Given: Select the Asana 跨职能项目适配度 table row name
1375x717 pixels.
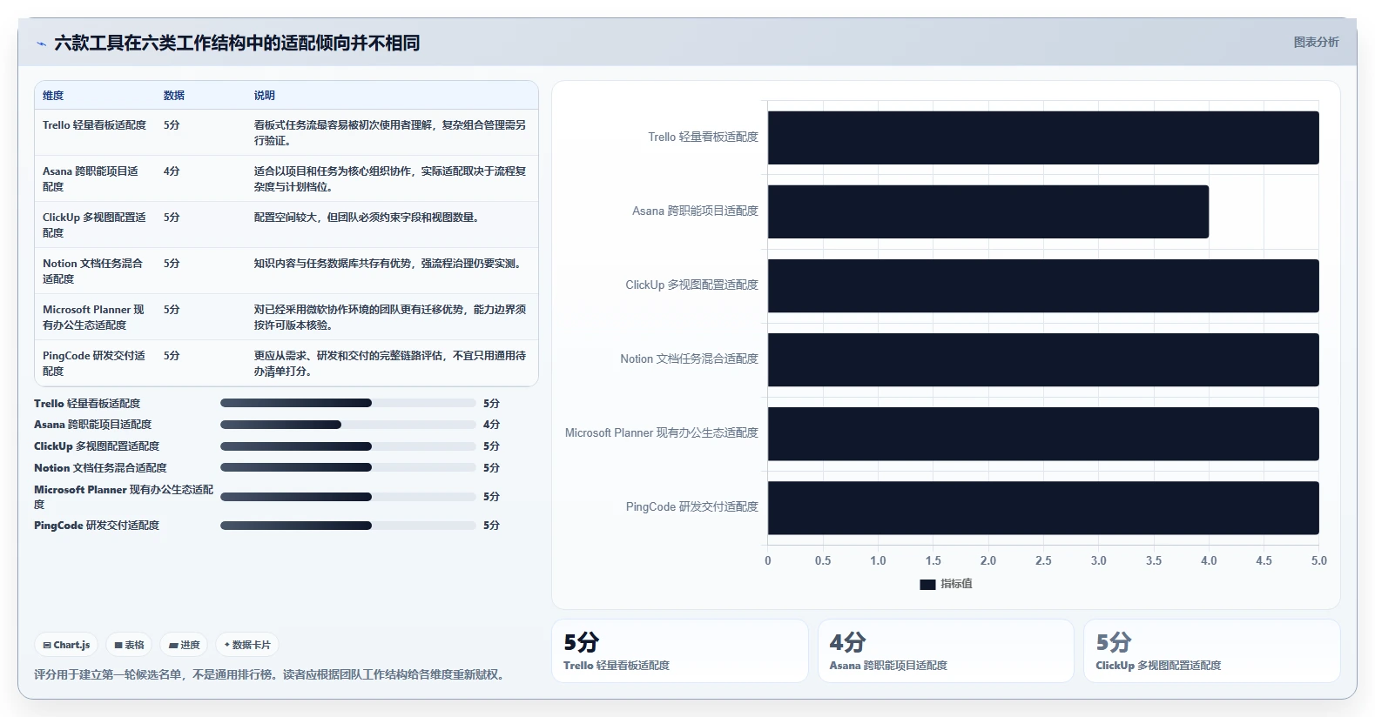Looking at the screenshot, I should point(91,179).
